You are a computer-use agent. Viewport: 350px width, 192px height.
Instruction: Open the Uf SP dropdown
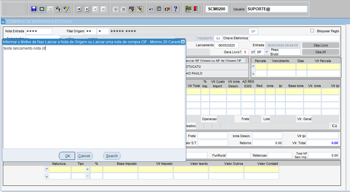pos(266,52)
